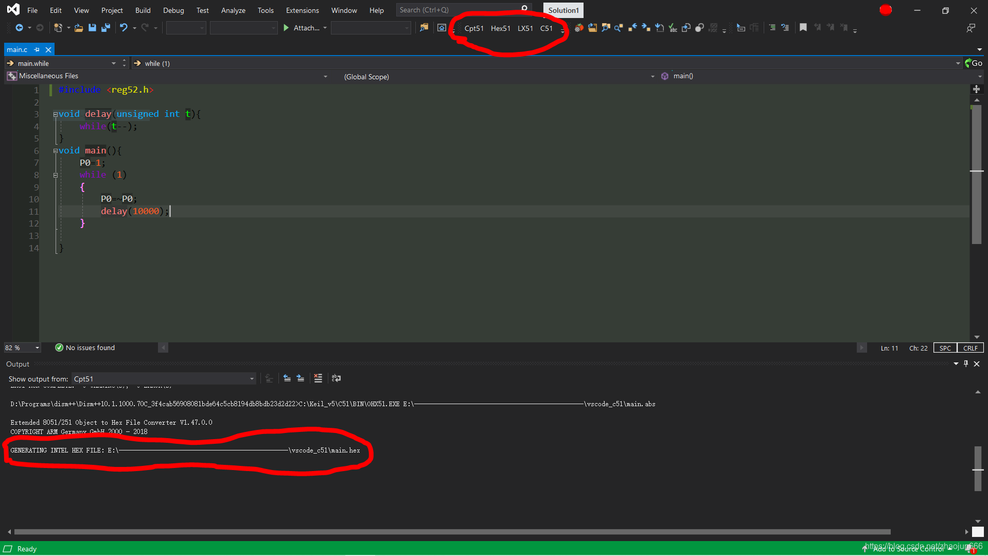Open the Debug menu
The image size is (988, 556).
[173, 9]
